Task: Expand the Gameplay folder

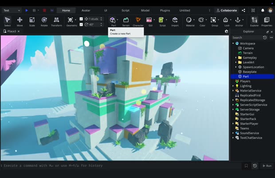Action: 236,58
